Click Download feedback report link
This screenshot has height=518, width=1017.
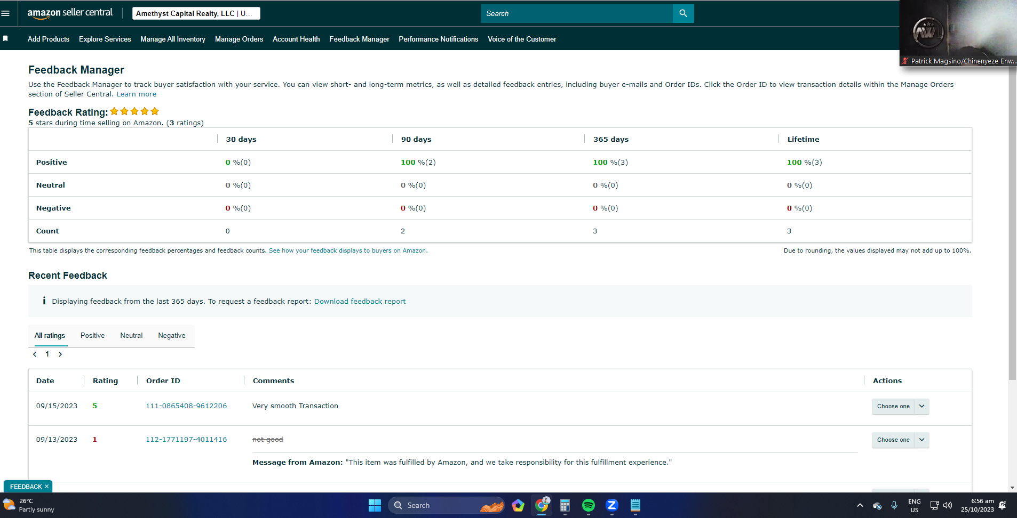(360, 301)
